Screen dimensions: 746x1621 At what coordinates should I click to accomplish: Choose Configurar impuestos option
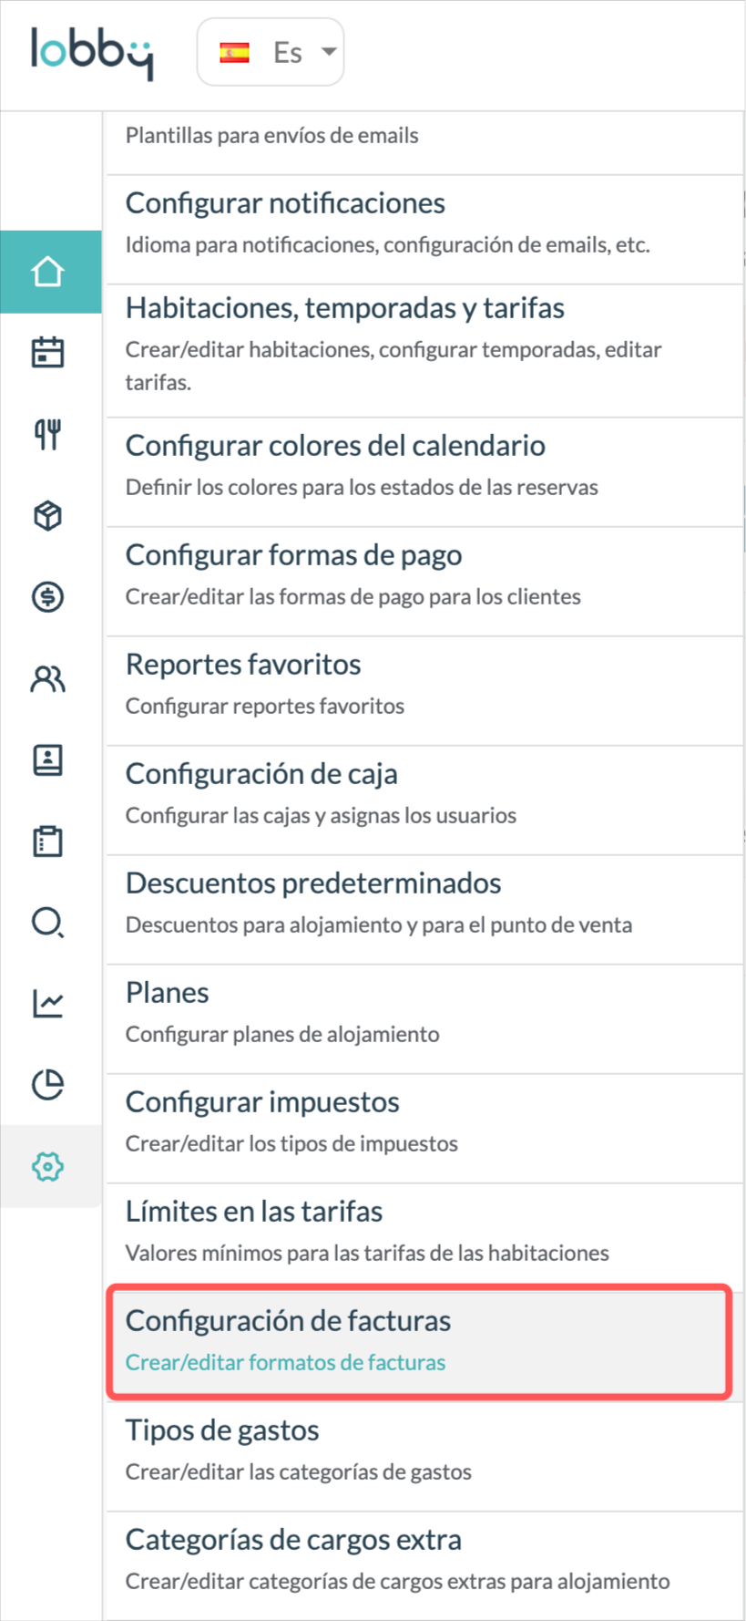(424, 1128)
